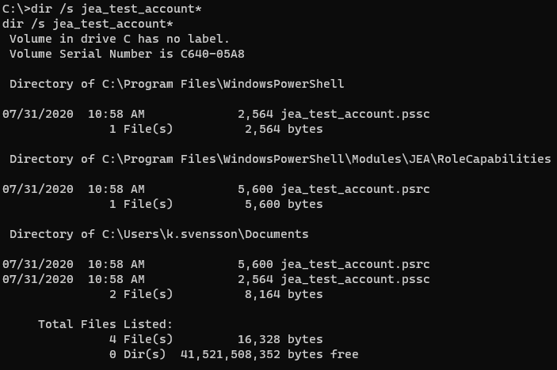
Task: Click the "Total Files Listed:" heading
Action: pos(105,324)
